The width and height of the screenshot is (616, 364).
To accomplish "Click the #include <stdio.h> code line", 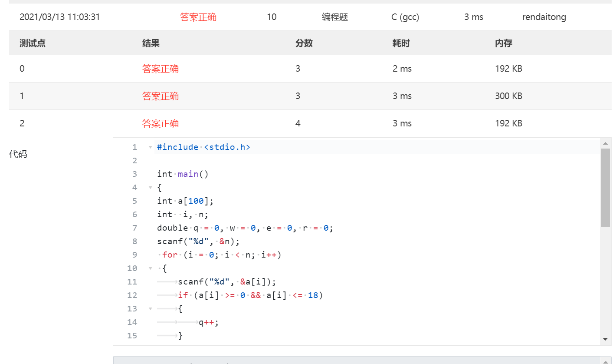I will tap(204, 147).
